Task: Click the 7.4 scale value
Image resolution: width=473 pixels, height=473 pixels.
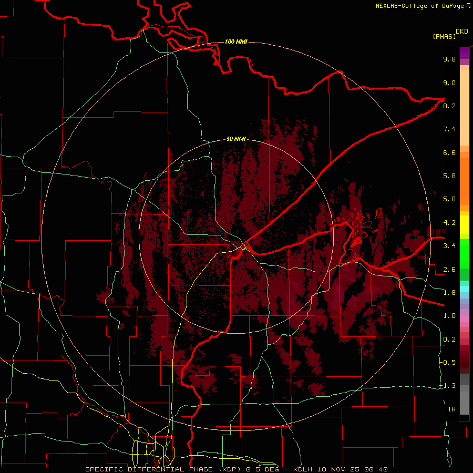Action: point(449,129)
